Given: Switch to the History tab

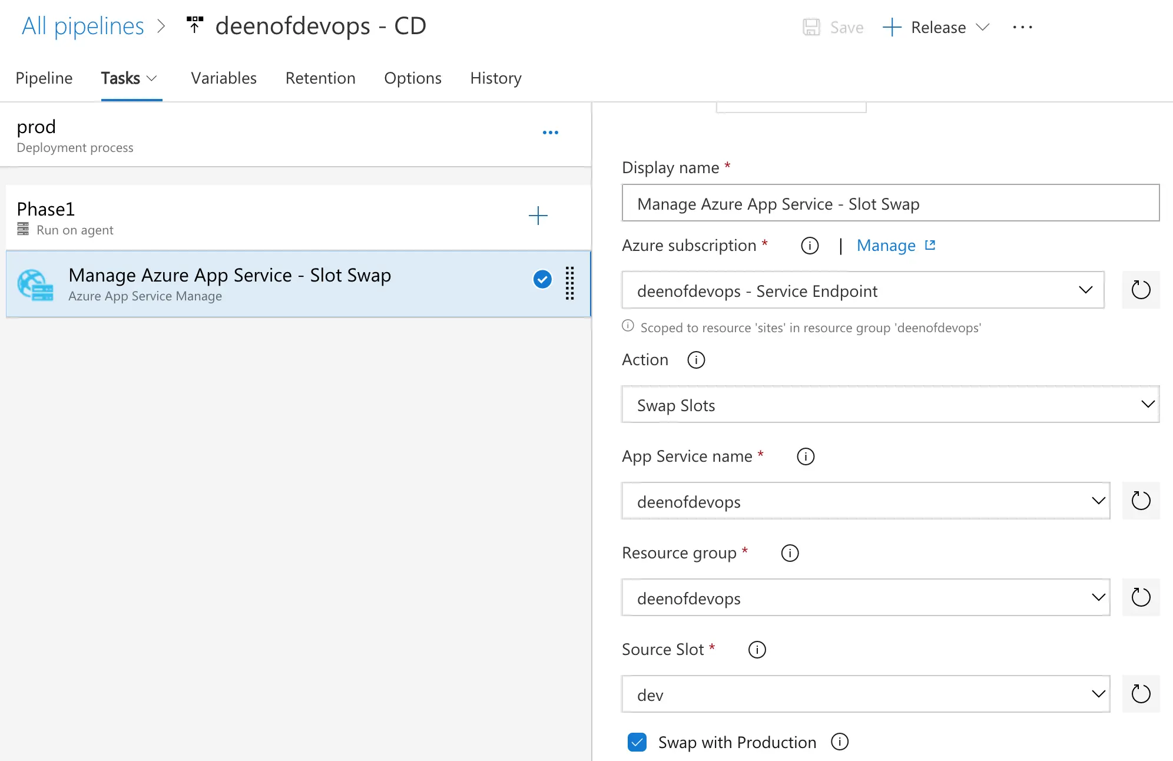Looking at the screenshot, I should [x=496, y=78].
